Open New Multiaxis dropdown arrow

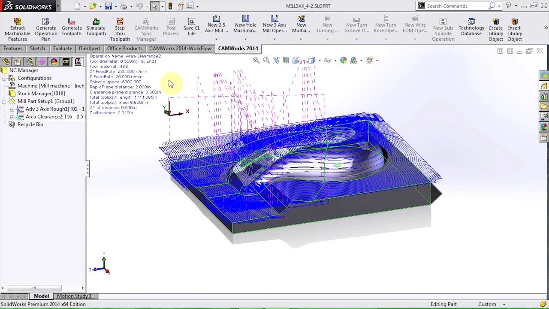coord(301,39)
